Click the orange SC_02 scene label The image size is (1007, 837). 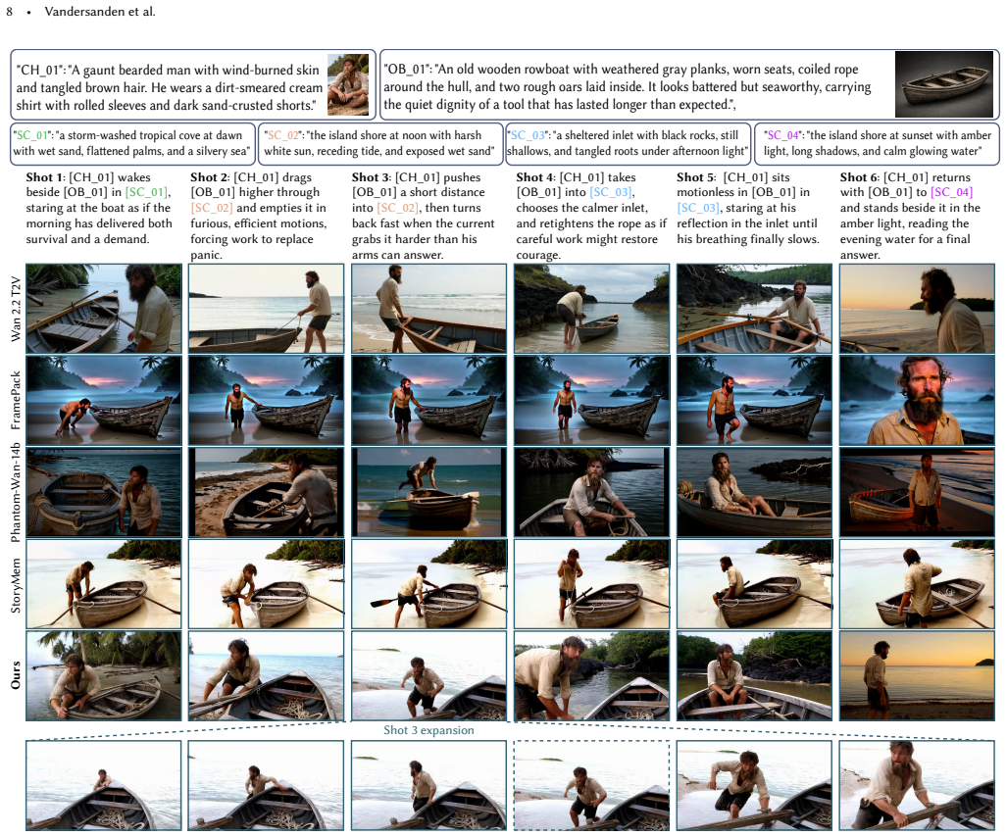tap(283, 135)
